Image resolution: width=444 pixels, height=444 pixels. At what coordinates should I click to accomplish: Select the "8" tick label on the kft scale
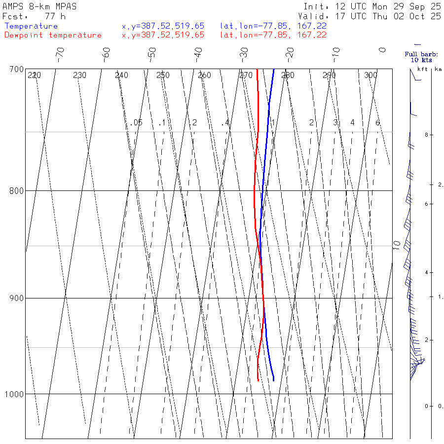click(x=426, y=135)
